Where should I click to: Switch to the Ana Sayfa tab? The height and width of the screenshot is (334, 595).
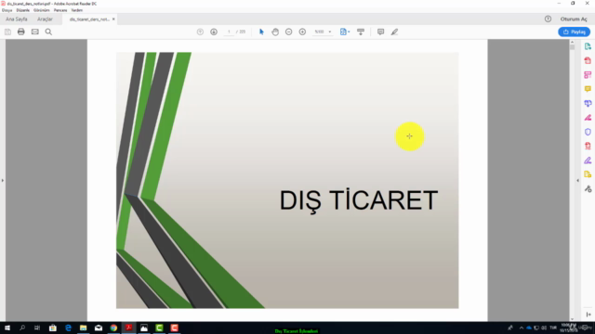coord(17,19)
